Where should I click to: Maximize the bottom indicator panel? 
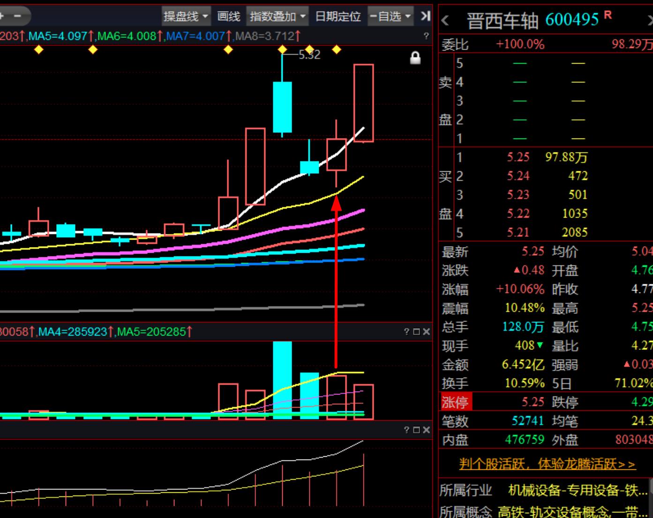pyautogui.click(x=416, y=430)
